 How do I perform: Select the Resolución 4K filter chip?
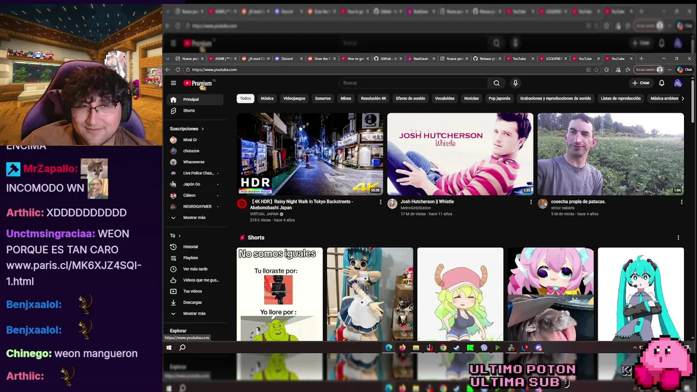point(374,99)
